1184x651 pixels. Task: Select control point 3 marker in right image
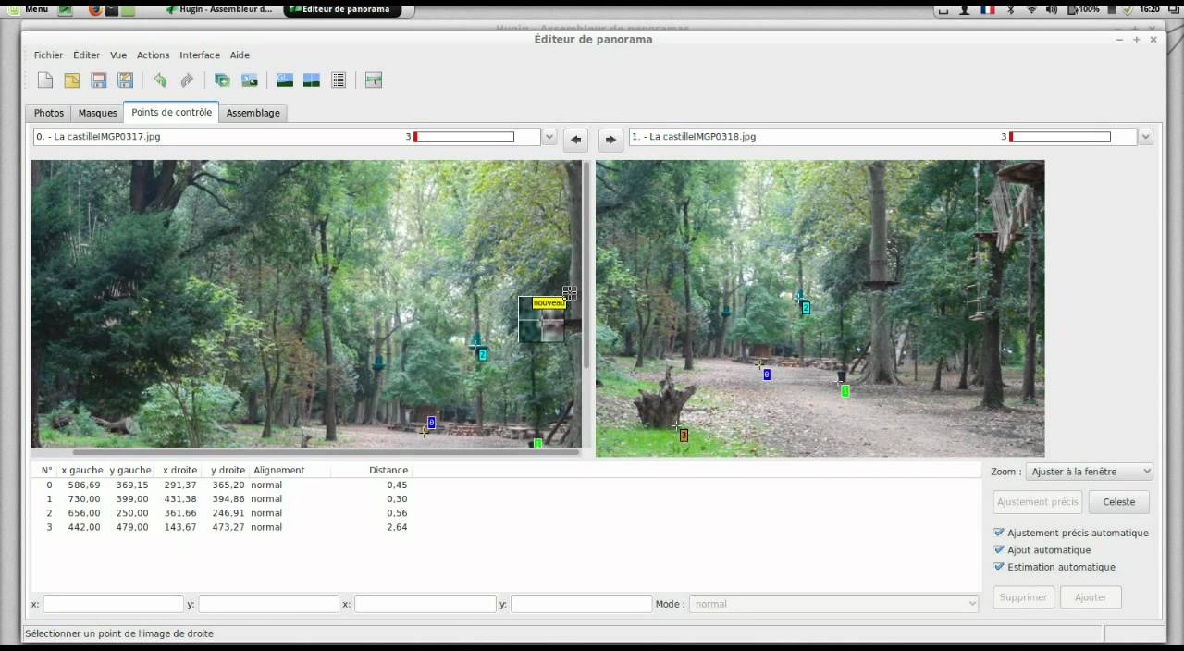pos(684,436)
